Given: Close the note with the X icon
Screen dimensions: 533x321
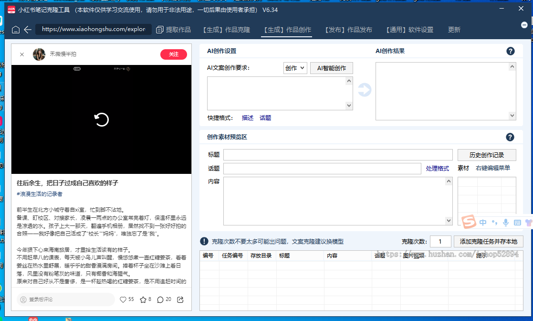Looking at the screenshot, I should (x=22, y=54).
